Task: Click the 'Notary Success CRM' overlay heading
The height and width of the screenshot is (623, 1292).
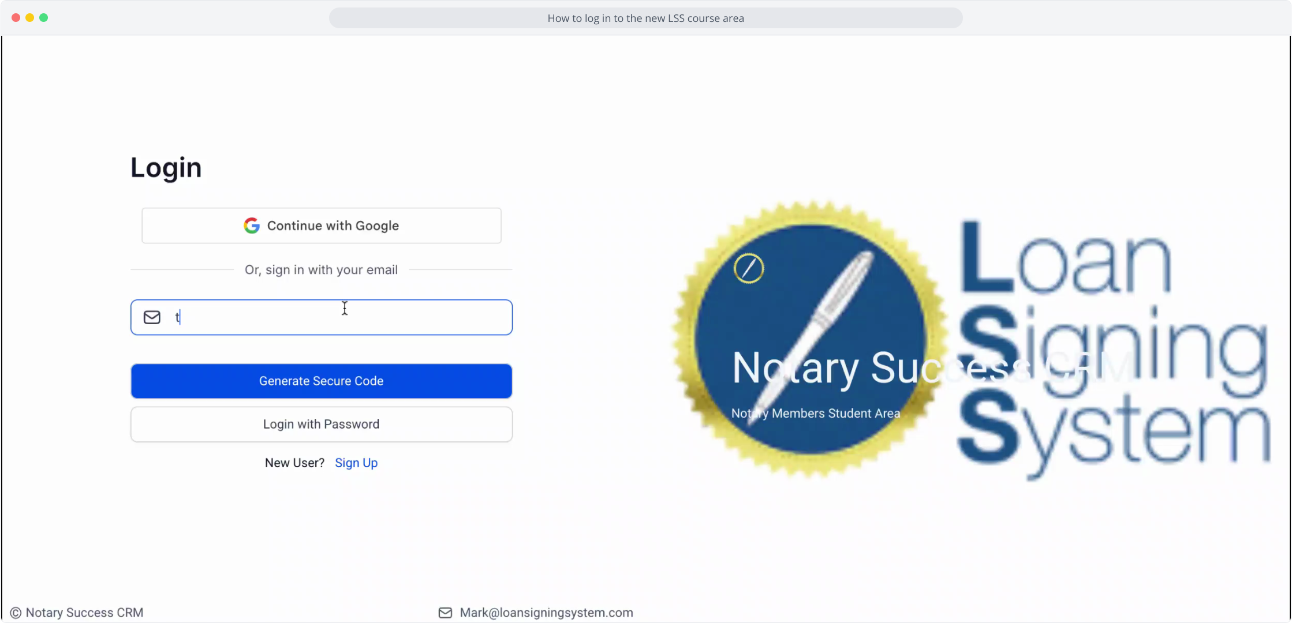Action: [x=932, y=368]
